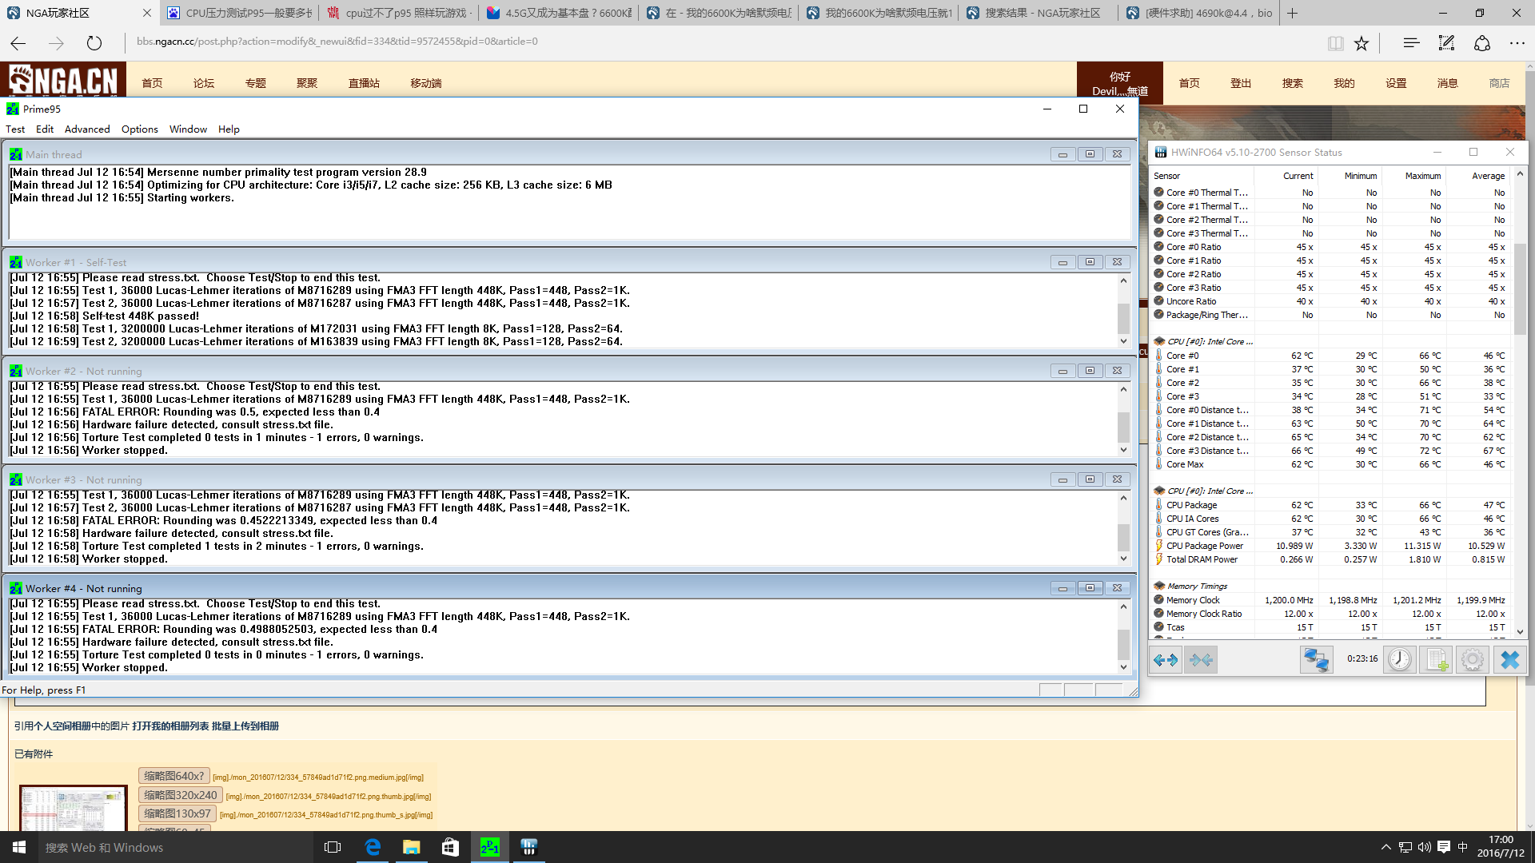The width and height of the screenshot is (1535, 863).
Task: Toggle Edge reading view book icon
Action: (1335, 43)
